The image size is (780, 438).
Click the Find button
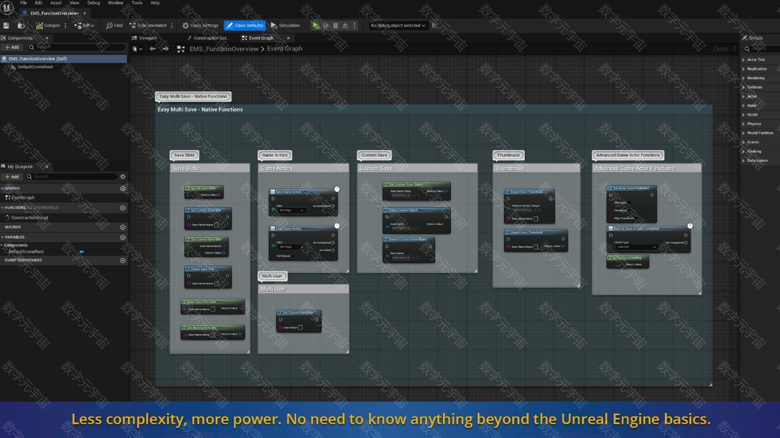coord(115,26)
